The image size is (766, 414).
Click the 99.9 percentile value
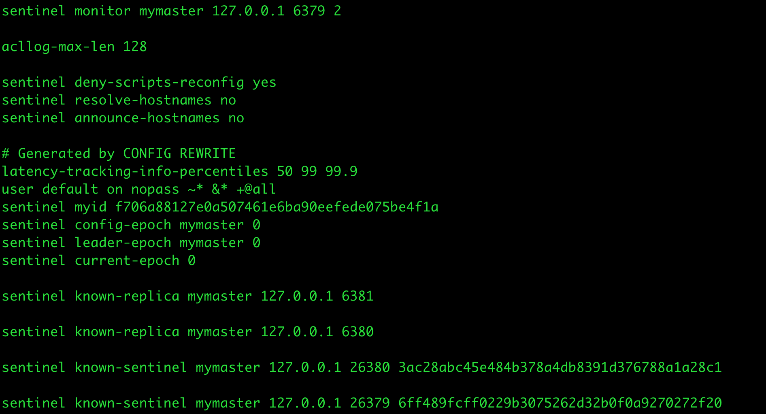tap(341, 171)
